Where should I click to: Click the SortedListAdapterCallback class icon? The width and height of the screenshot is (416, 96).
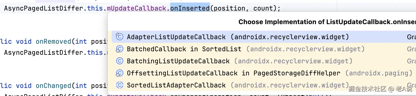point(119,85)
